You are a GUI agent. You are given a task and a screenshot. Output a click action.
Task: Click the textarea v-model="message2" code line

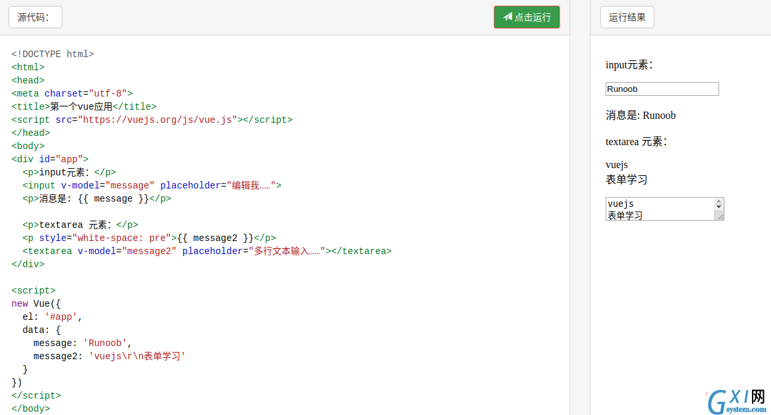point(207,251)
